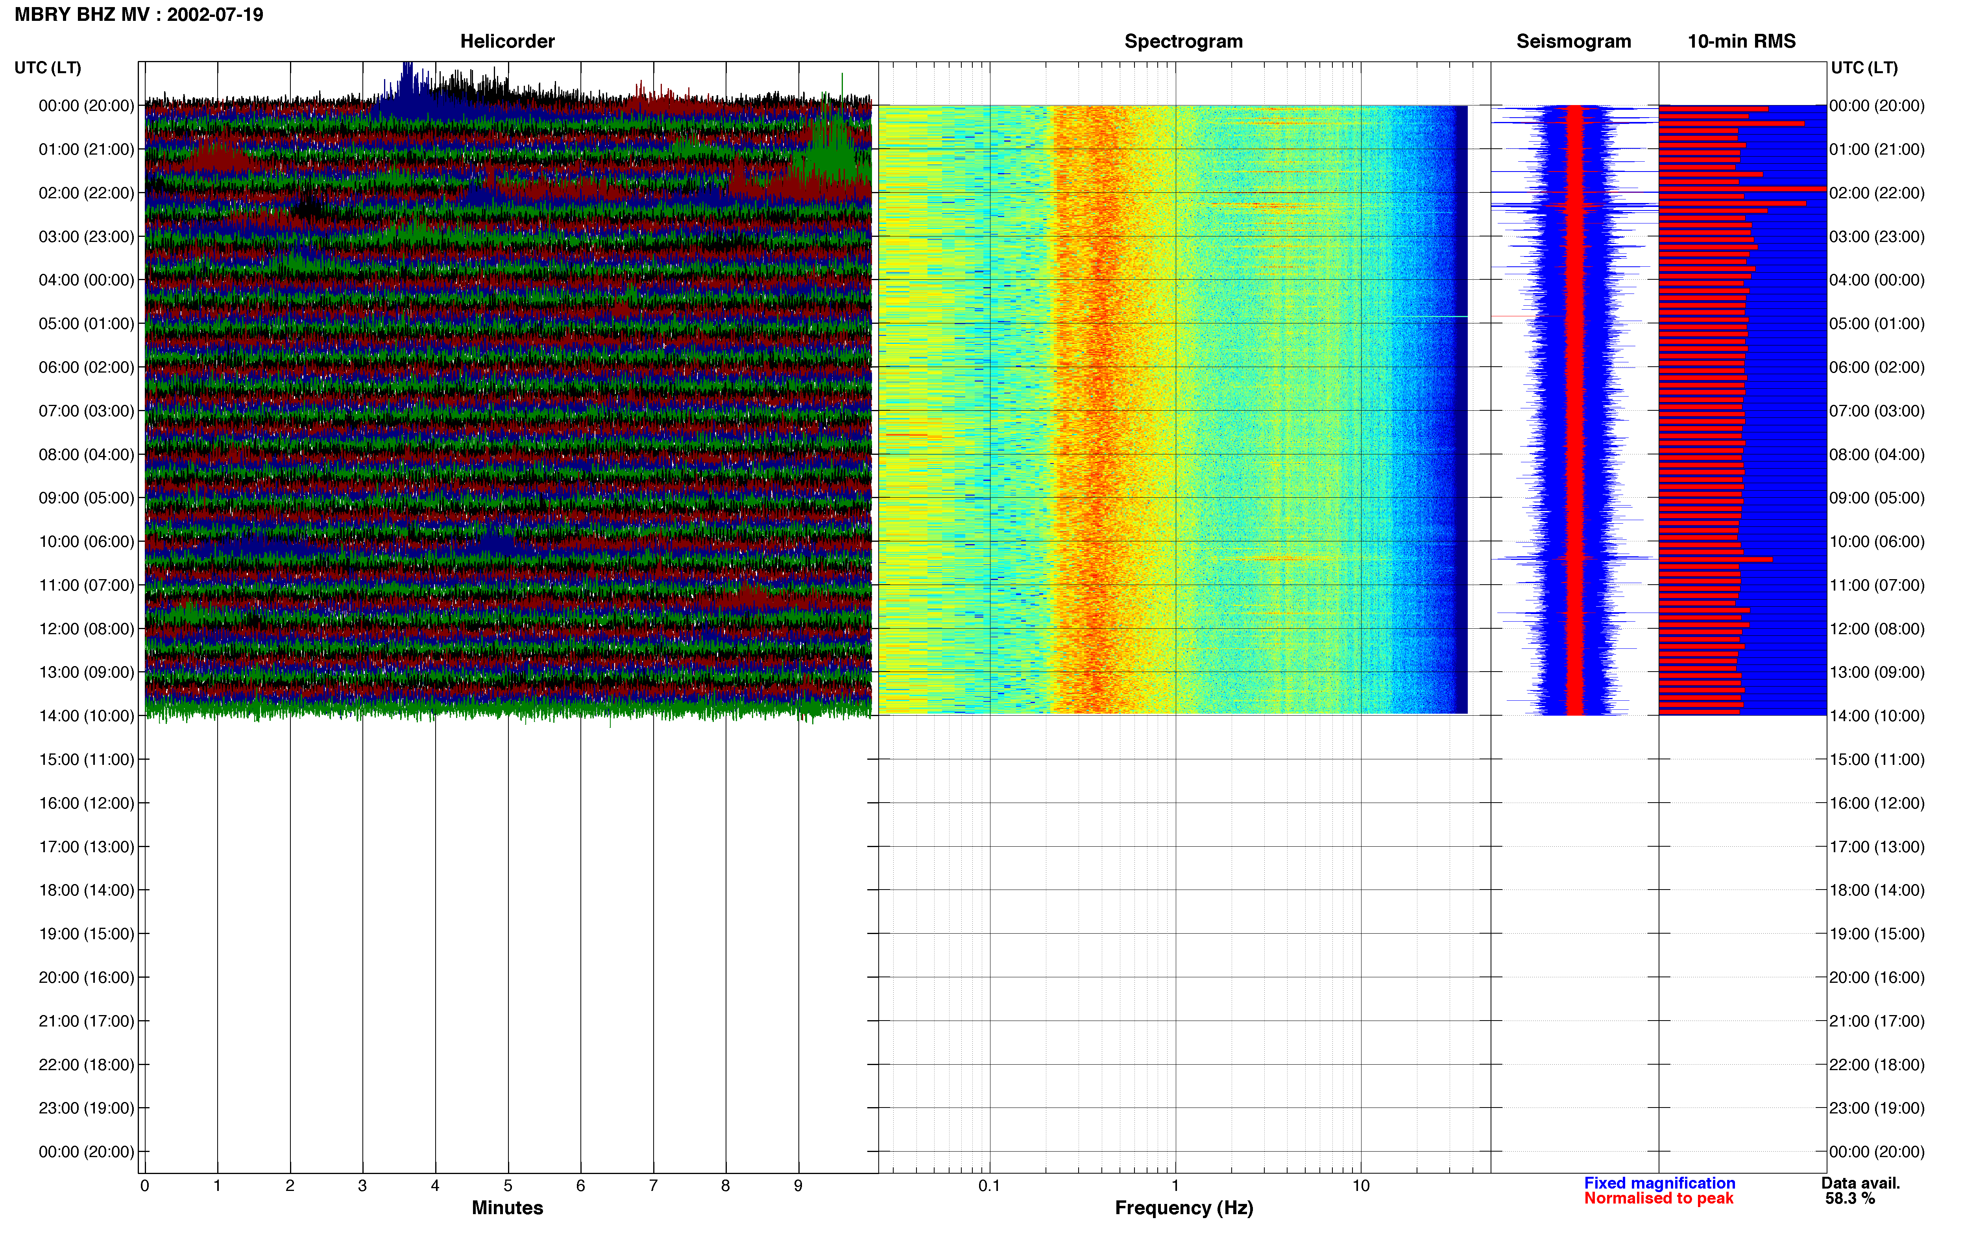The image size is (1975, 1235).
Task: Click right time label '12:00 (08:00)'
Action: pos(1877,629)
